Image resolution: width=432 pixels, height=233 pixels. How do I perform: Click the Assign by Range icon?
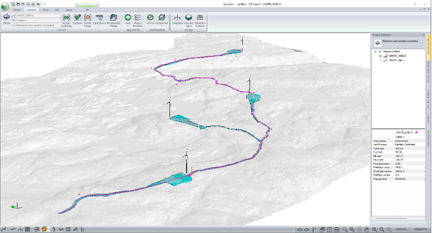click(x=67, y=20)
